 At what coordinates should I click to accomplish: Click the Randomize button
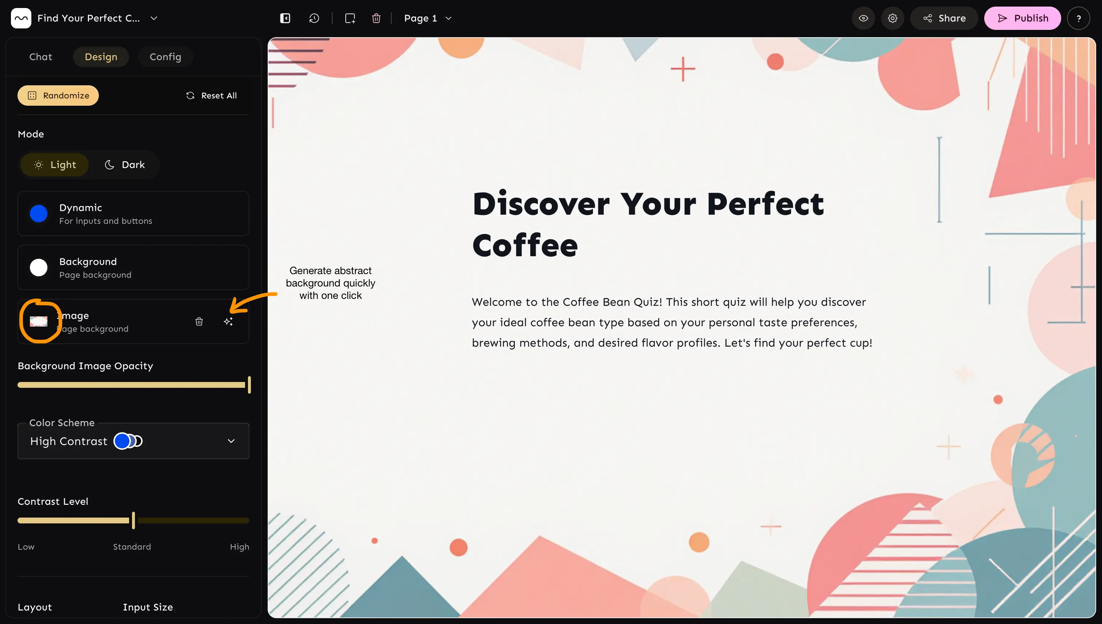point(58,95)
